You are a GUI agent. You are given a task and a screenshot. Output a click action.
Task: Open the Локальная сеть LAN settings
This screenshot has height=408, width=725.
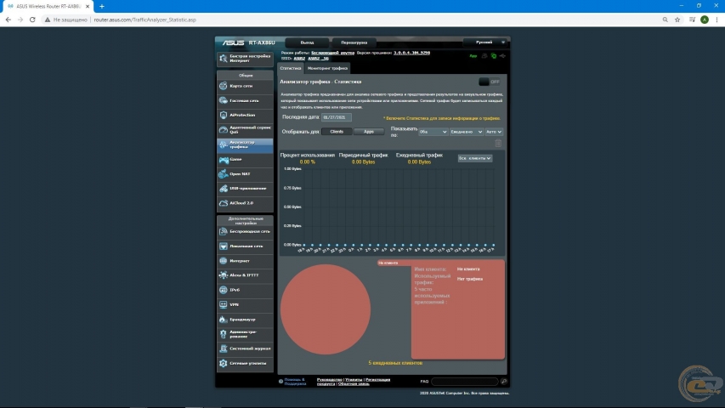click(x=245, y=246)
